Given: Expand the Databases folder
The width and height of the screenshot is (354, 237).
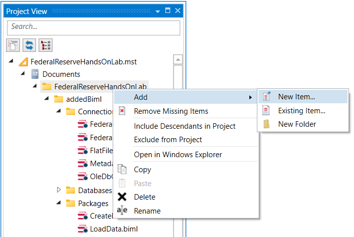Looking at the screenshot, I should tap(59, 190).
